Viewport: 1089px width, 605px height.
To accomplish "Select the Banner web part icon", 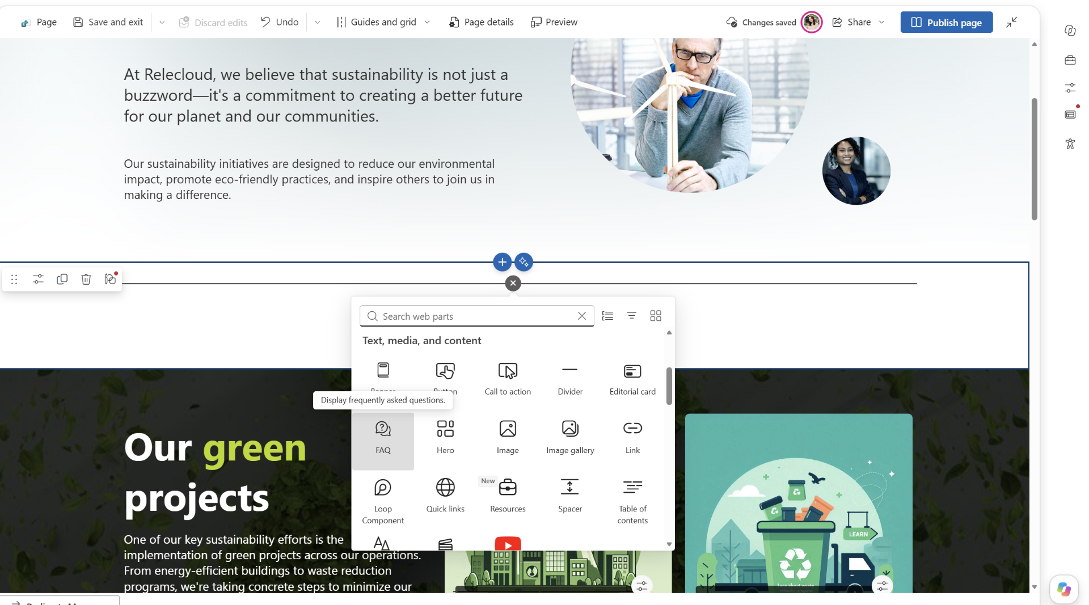I will tap(383, 370).
